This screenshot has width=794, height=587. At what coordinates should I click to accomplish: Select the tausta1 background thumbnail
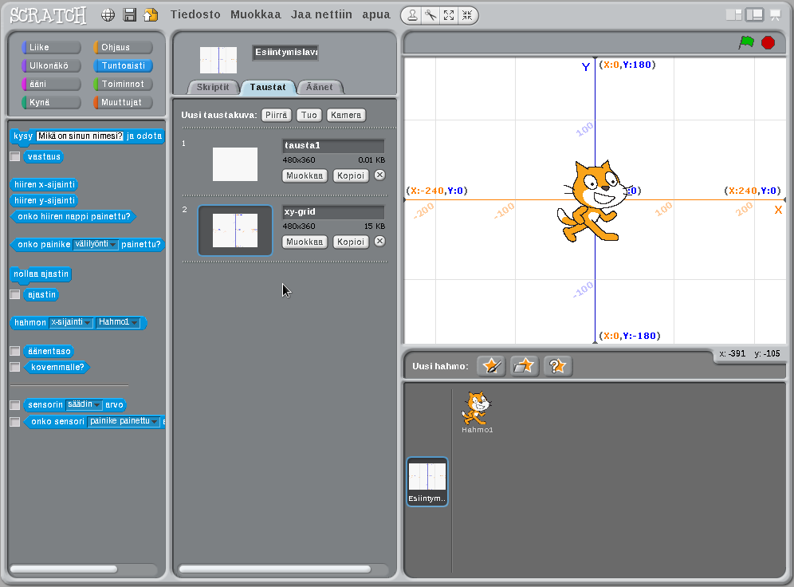click(x=235, y=164)
